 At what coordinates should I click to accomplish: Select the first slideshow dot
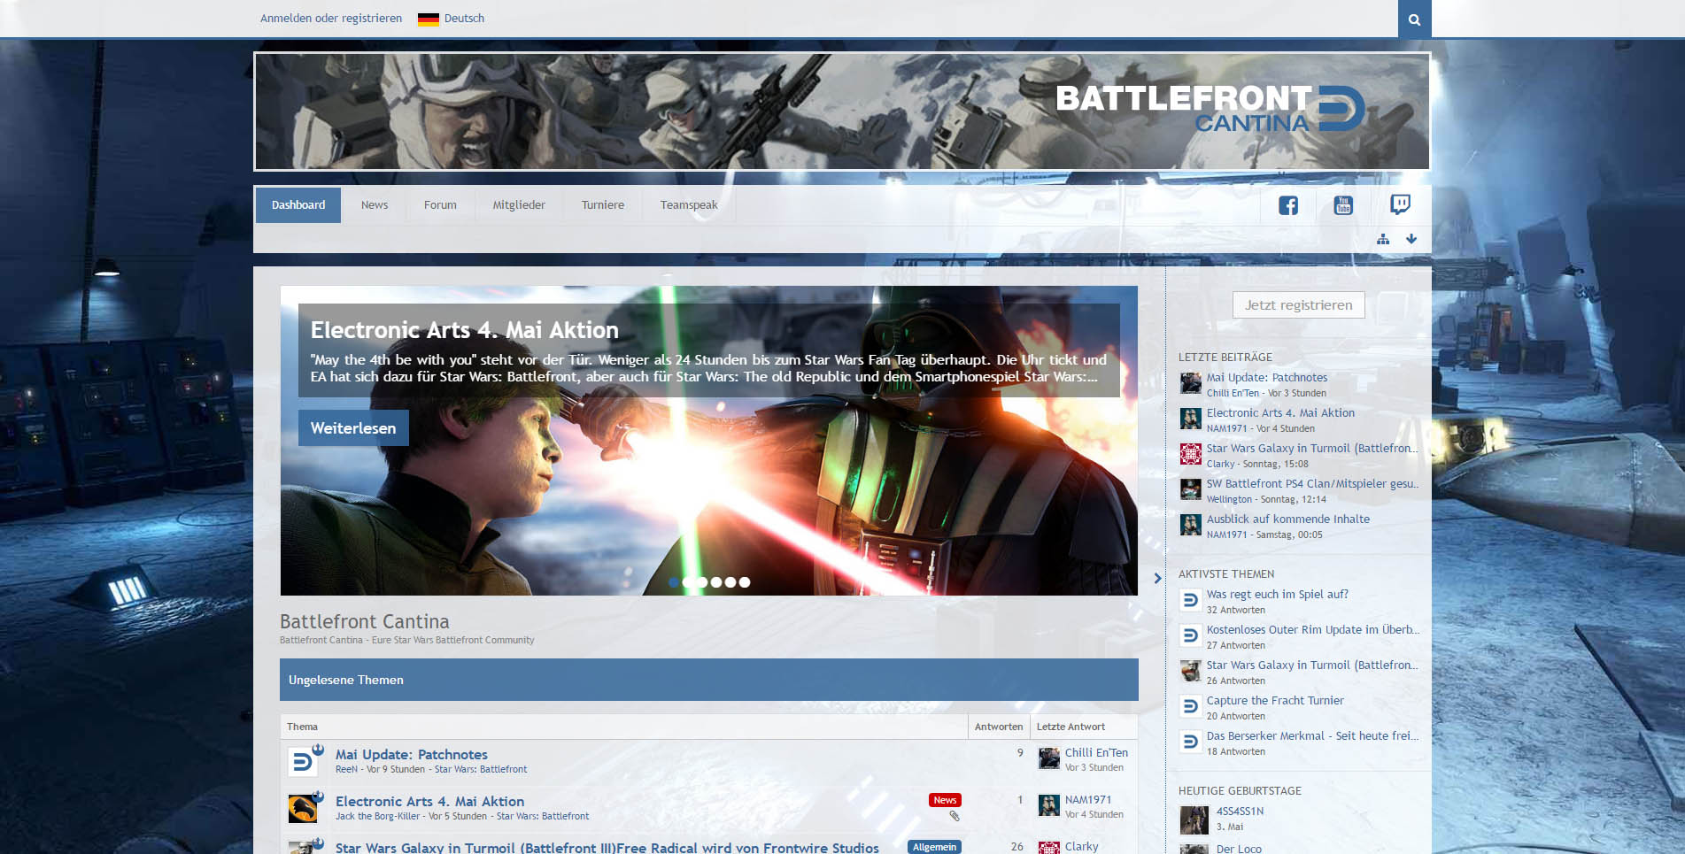[x=674, y=582]
